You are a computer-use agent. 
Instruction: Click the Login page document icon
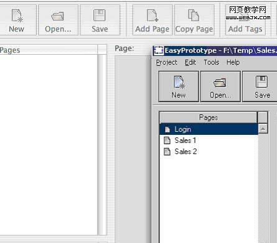[167, 129]
